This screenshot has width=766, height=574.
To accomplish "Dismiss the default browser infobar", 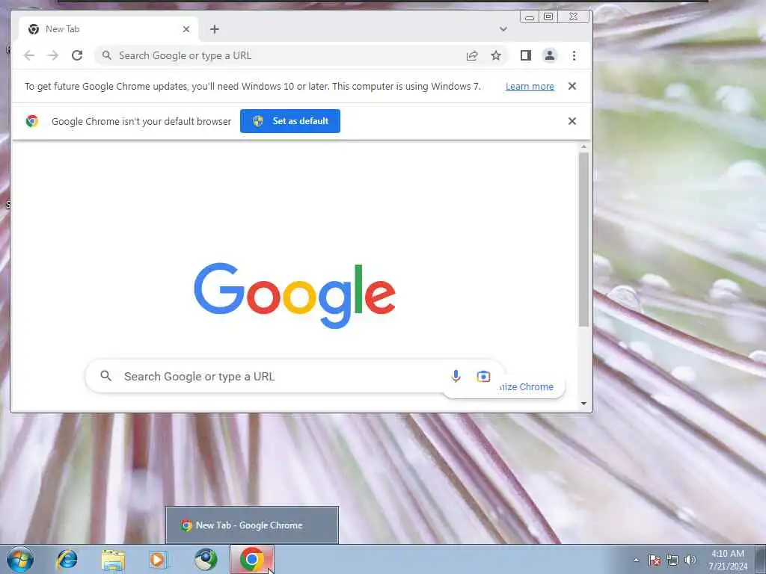I will (572, 121).
